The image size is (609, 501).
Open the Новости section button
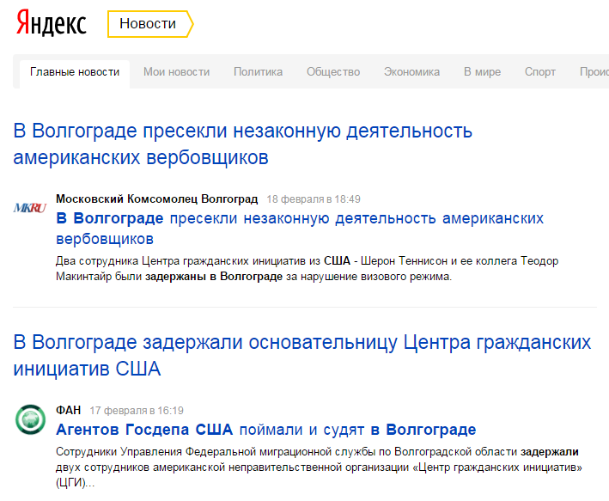150,24
